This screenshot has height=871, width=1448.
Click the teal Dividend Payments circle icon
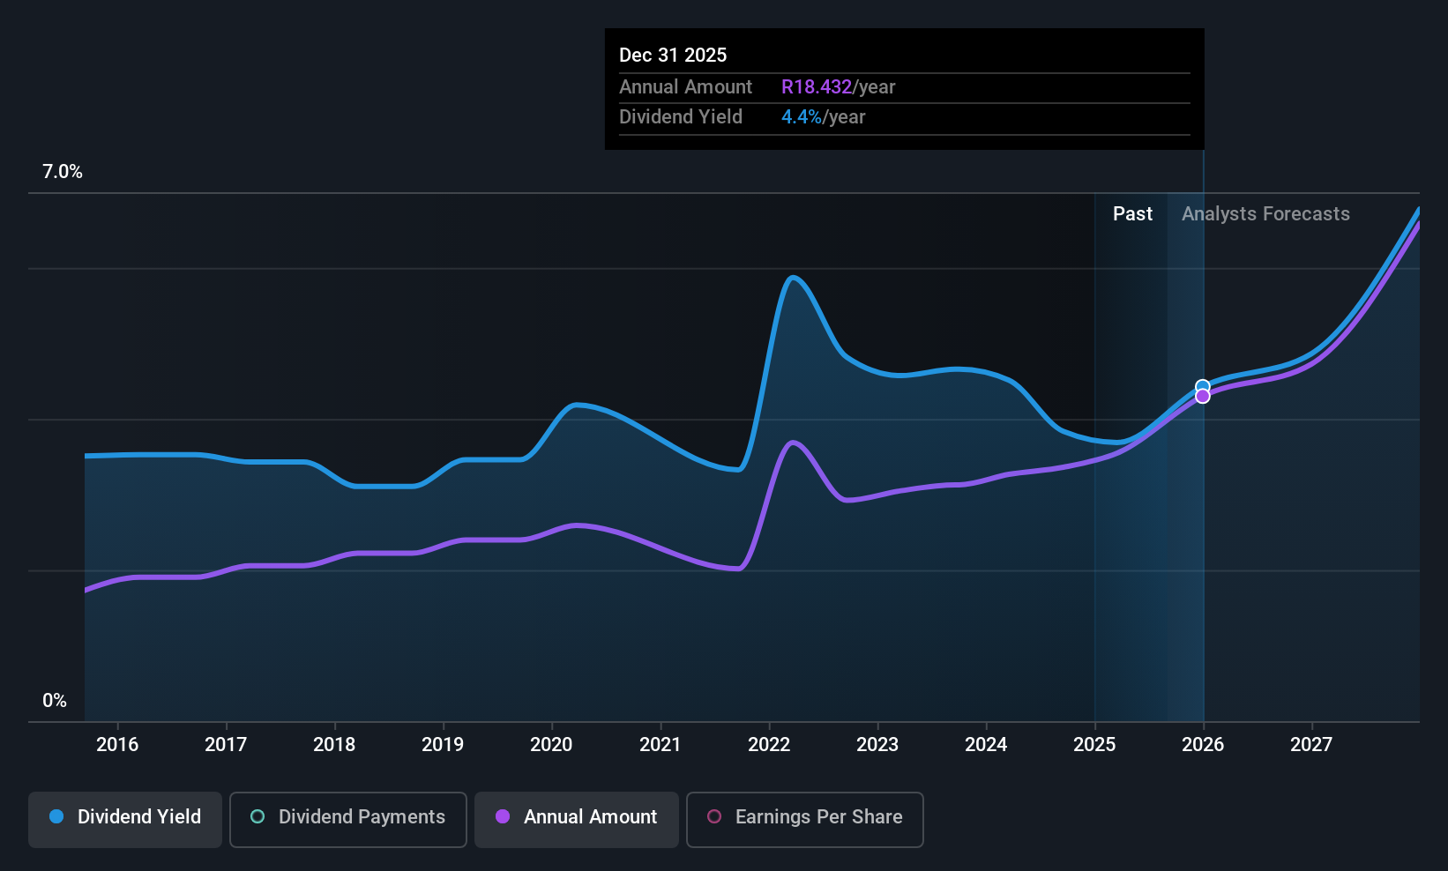258,816
